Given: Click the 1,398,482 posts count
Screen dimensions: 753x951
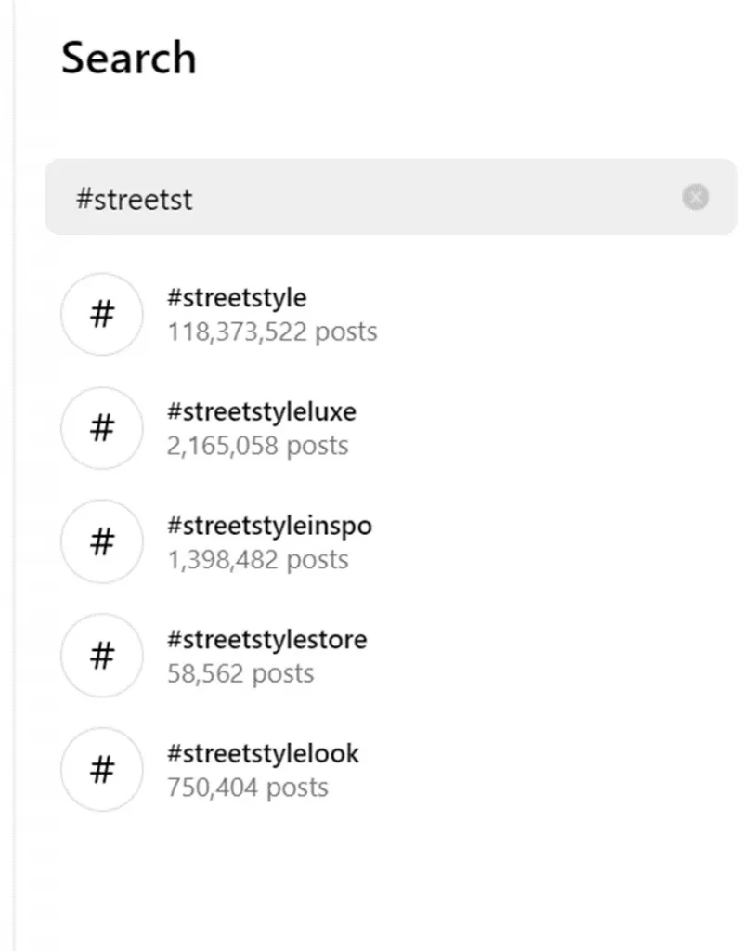Looking at the screenshot, I should click(258, 560).
